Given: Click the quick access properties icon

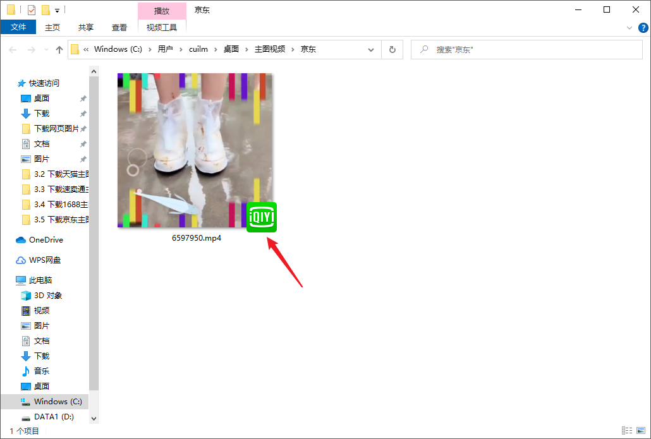Looking at the screenshot, I should click(32, 10).
